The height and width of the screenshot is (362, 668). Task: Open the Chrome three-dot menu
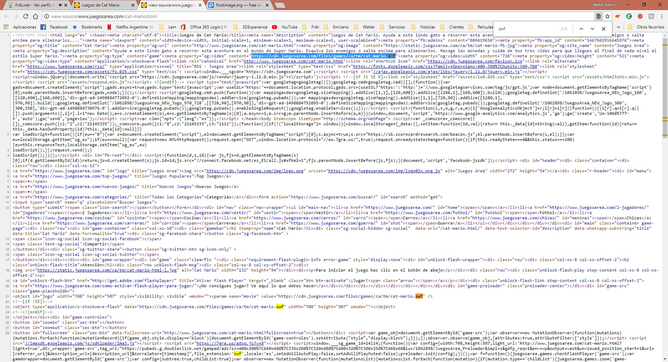point(662,16)
